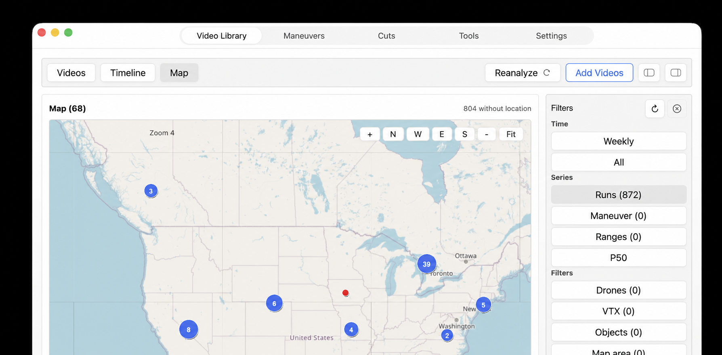Click the single red map marker
Image resolution: width=722 pixels, height=355 pixels.
[345, 293]
